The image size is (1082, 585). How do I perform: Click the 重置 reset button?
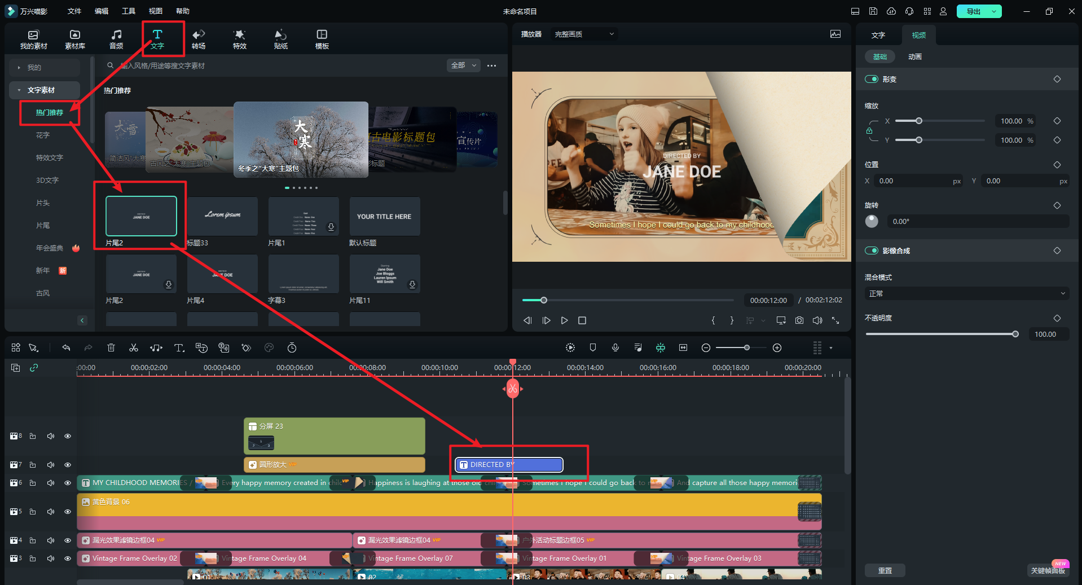[x=885, y=570]
